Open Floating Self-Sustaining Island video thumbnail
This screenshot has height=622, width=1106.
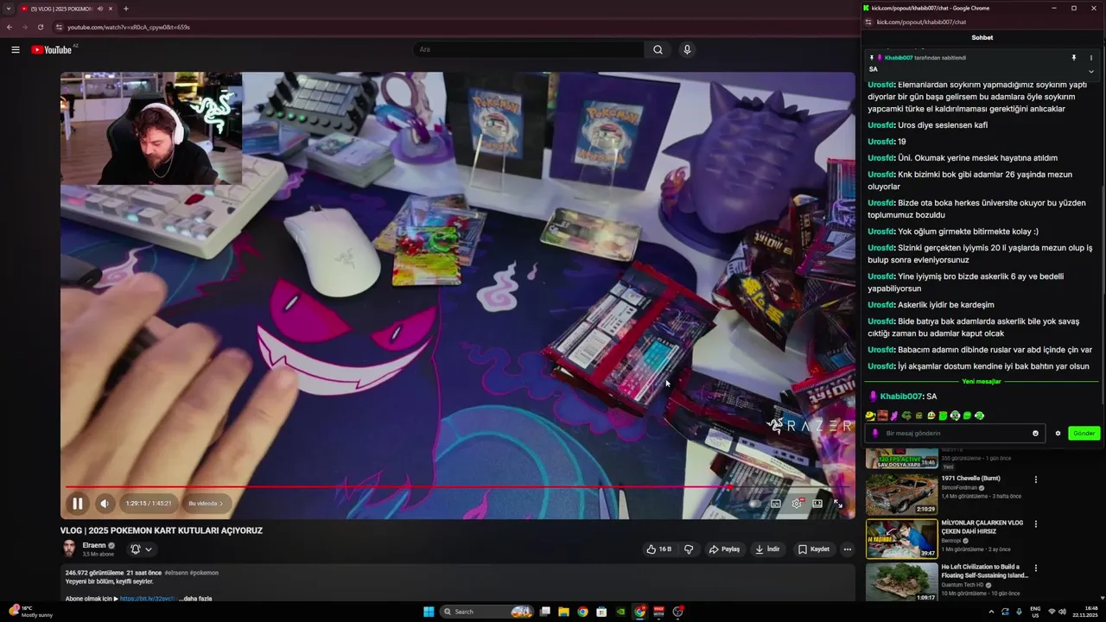pyautogui.click(x=901, y=582)
